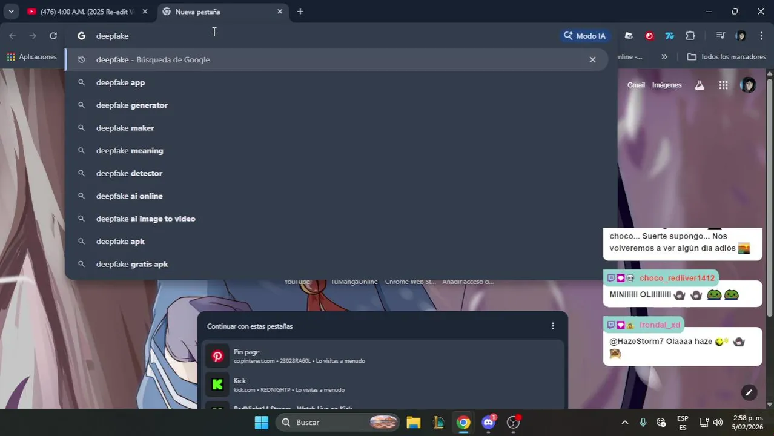Expand hidden bookmarks with double chevron
The width and height of the screenshot is (774, 436).
pos(664,56)
